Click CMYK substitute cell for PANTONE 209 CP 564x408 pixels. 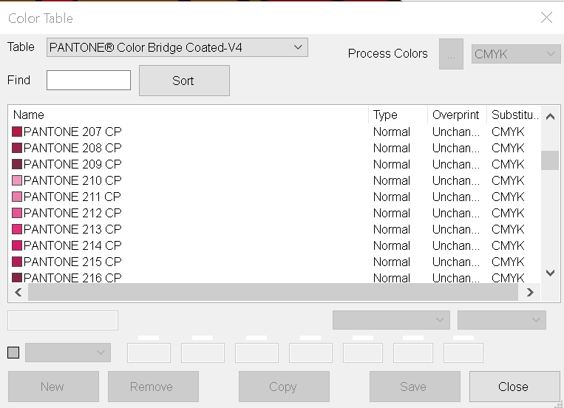pyautogui.click(x=508, y=164)
